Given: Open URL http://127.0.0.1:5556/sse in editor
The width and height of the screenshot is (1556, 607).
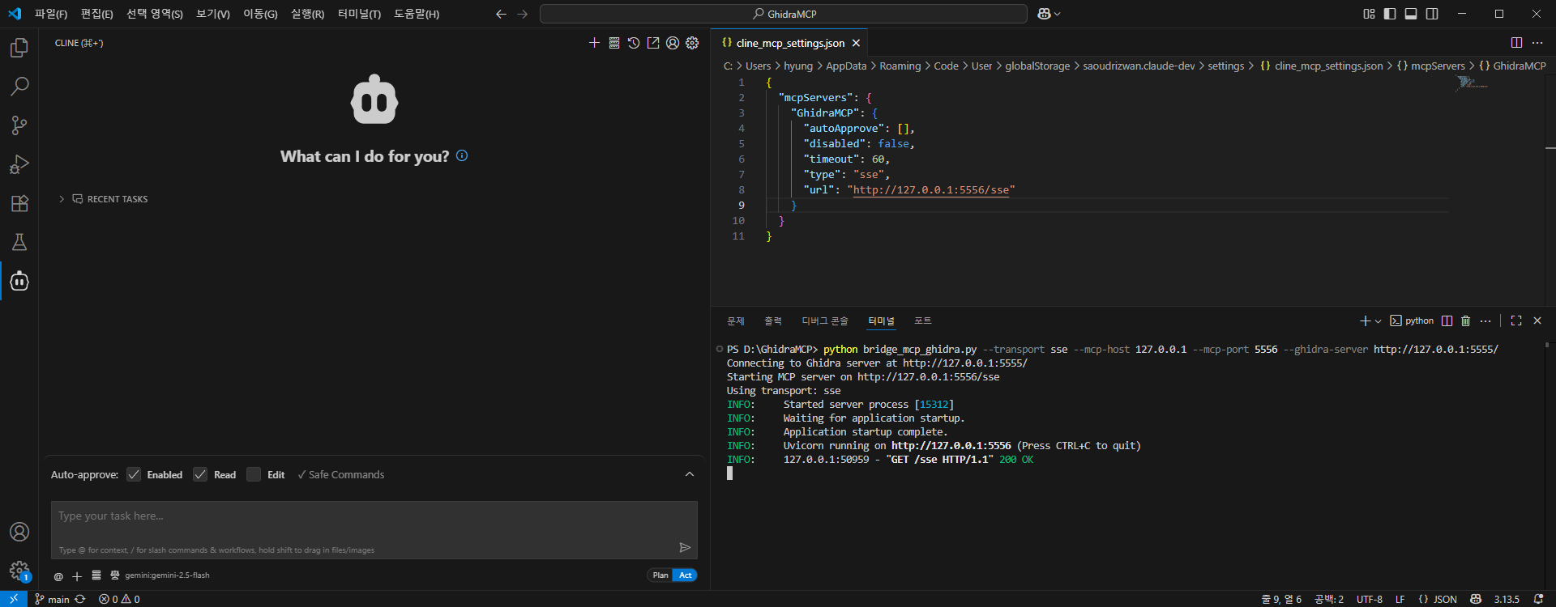Looking at the screenshot, I should [931, 189].
